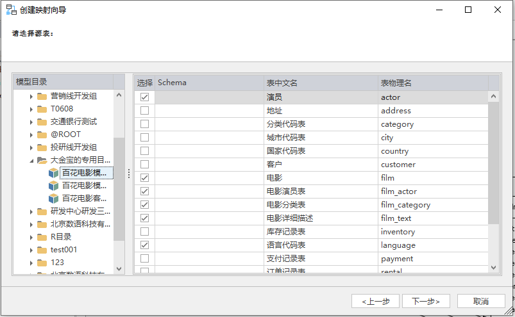
Task: Click the 模型目录 tree header
Action: pyautogui.click(x=63, y=81)
